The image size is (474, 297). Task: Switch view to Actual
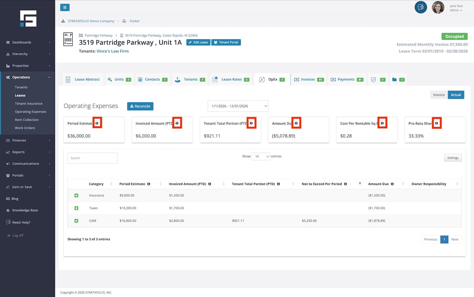click(456, 95)
